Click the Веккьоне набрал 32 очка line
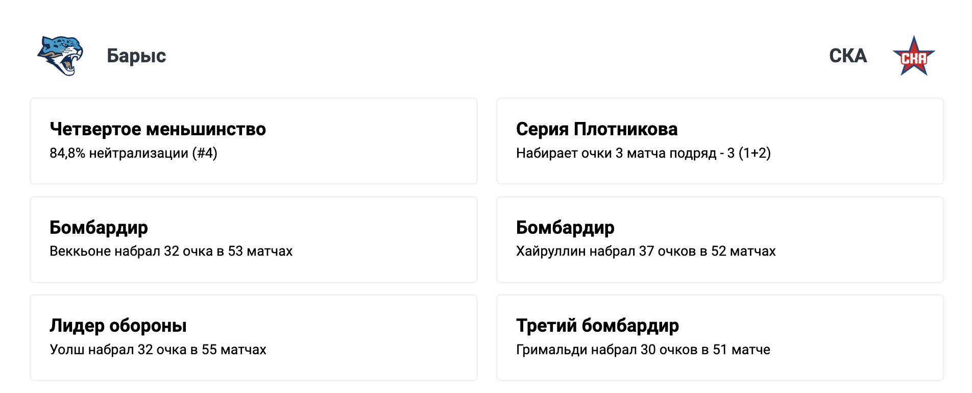This screenshot has height=393, width=972. point(171,251)
